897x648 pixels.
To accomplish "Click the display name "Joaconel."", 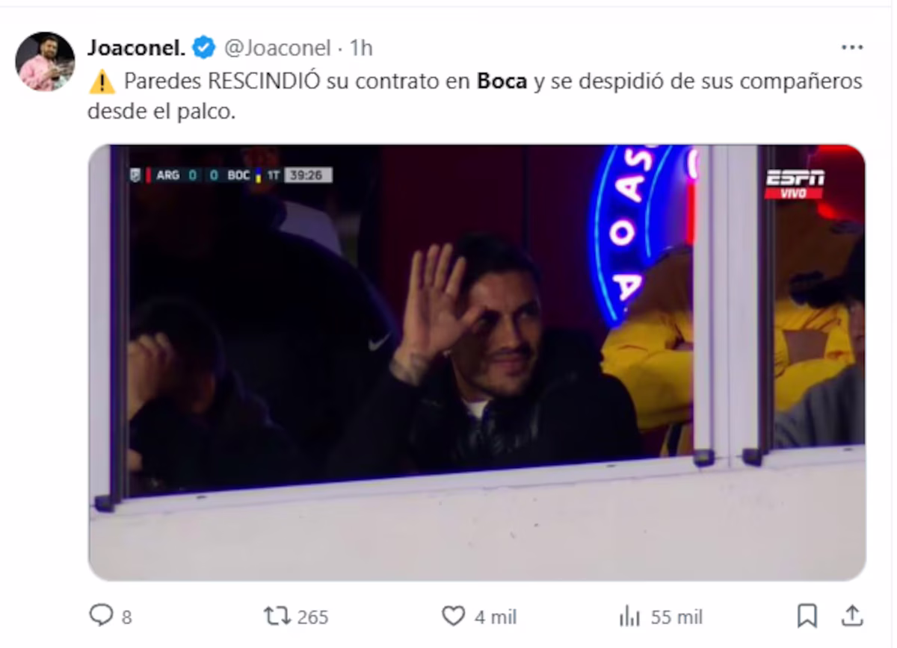I will (136, 48).
